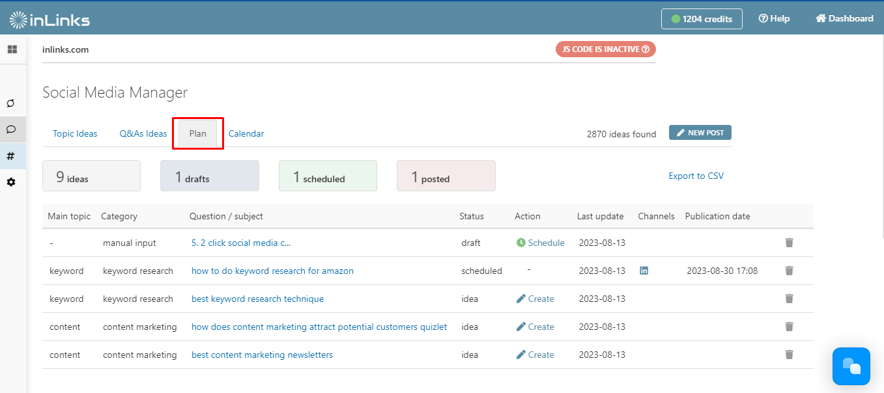This screenshot has height=393, width=884.
Task: Switch to Topic Ideas tab
Action: click(75, 133)
